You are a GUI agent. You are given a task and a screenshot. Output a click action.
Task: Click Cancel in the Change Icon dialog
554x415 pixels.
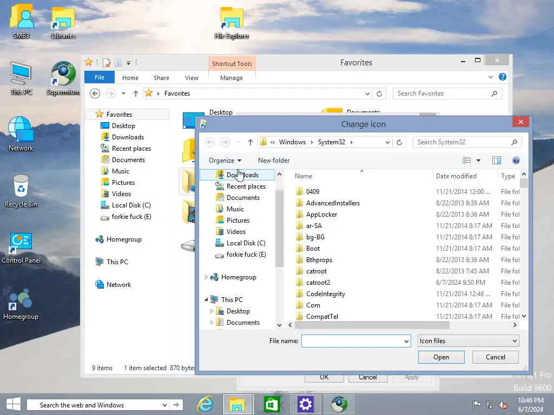tap(496, 357)
